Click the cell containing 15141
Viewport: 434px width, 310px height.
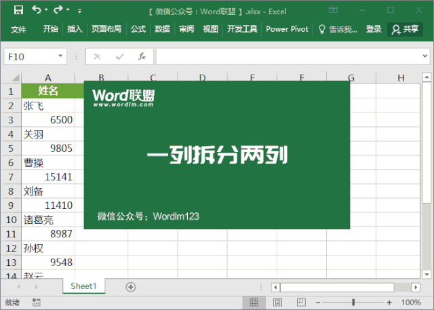tap(48, 176)
